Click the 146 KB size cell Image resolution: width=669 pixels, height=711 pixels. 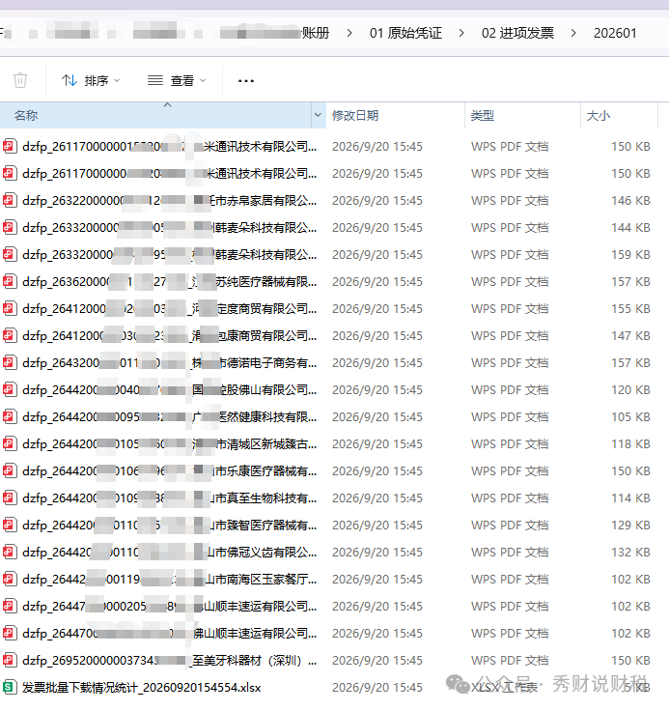tap(630, 200)
